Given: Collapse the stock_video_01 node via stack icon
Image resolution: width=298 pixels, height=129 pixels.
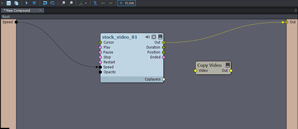Looking at the screenshot, I should (x=160, y=37).
